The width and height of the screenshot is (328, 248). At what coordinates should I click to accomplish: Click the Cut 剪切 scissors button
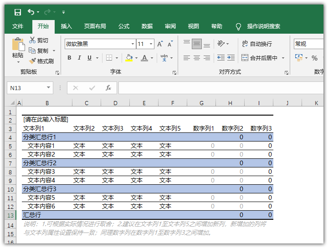[x=39, y=40]
